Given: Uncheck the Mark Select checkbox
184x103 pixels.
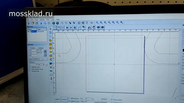Looking at the screenshot, I should 69,101.
